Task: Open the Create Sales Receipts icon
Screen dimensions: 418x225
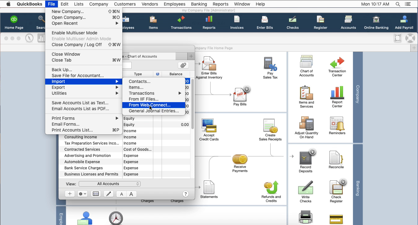Action: tap(270, 130)
